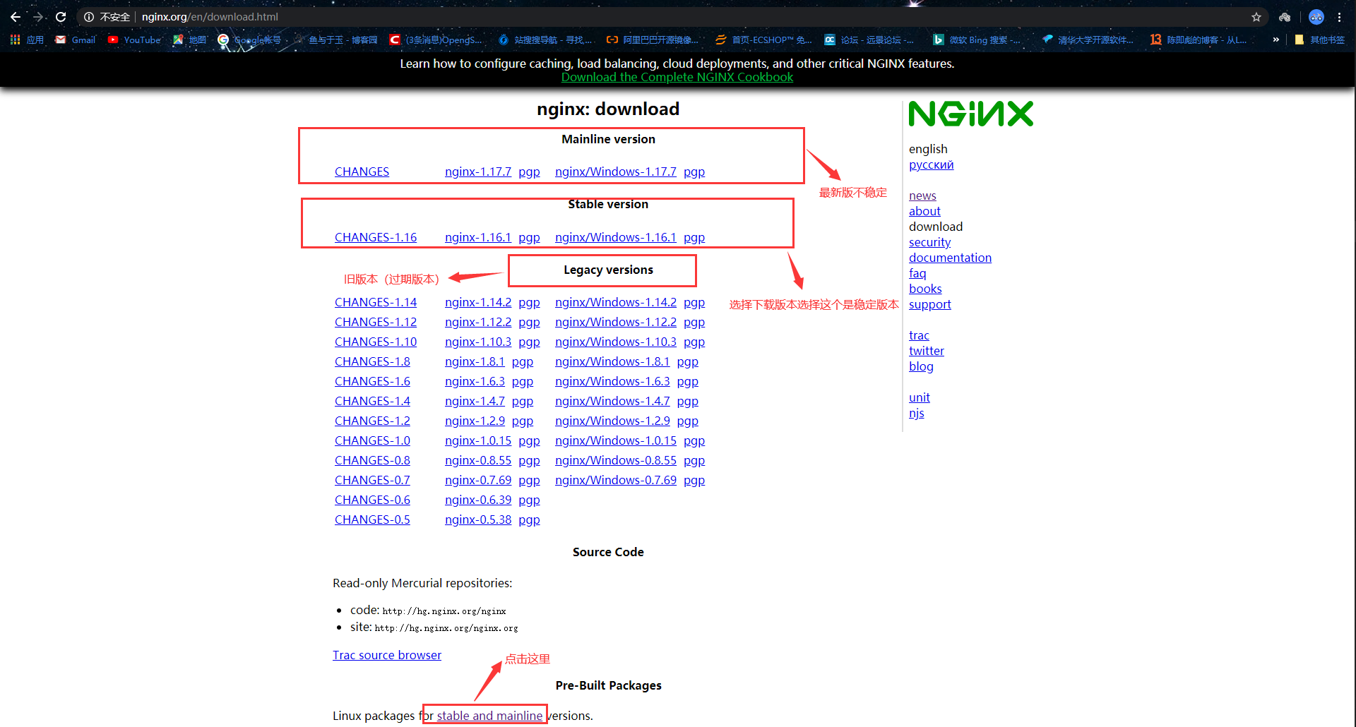The width and height of the screenshot is (1356, 727).
Task: Open the unit link in sidebar
Action: pyautogui.click(x=919, y=397)
